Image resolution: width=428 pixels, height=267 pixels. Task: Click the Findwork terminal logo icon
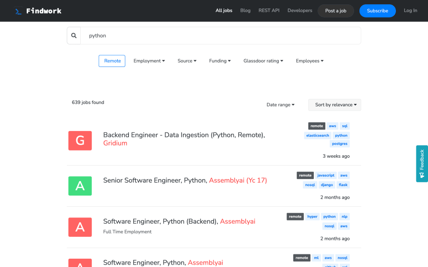click(x=18, y=11)
